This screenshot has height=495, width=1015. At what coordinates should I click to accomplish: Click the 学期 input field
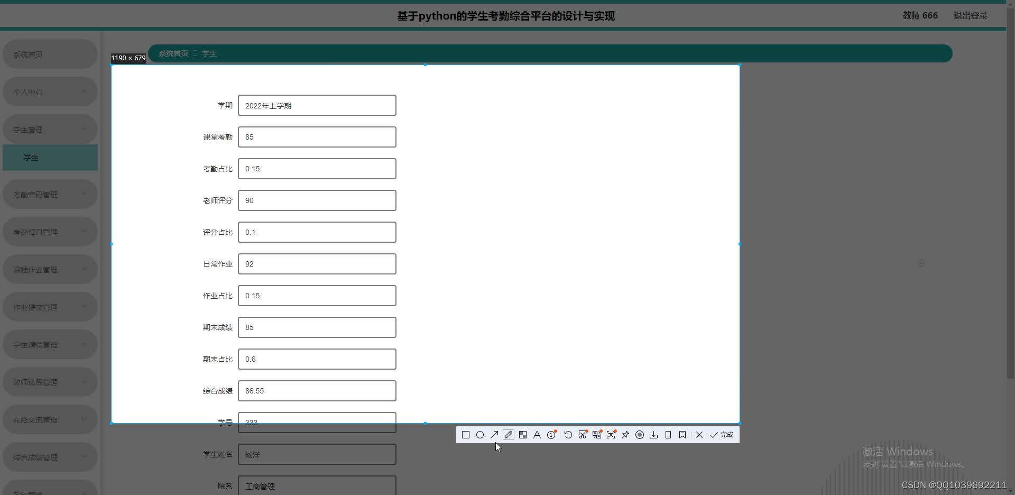(x=317, y=105)
